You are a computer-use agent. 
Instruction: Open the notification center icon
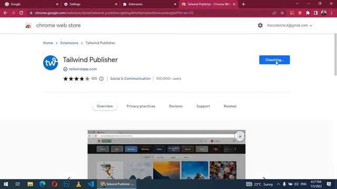point(329,184)
